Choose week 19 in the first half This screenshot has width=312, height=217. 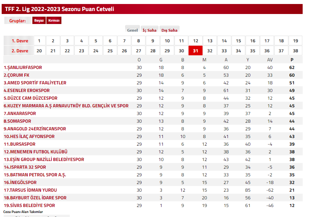(x=295, y=41)
